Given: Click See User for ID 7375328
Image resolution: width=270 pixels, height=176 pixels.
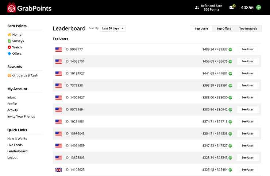Looking at the screenshot, I should [247, 85].
